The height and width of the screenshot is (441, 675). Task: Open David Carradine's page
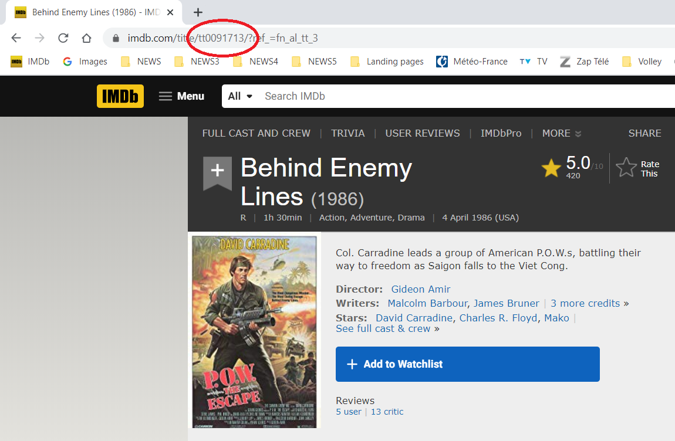(414, 318)
